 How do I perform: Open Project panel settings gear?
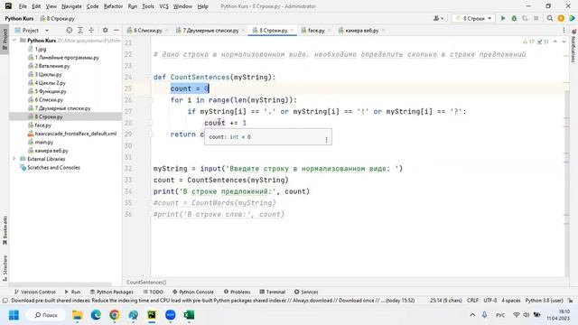coord(106,30)
